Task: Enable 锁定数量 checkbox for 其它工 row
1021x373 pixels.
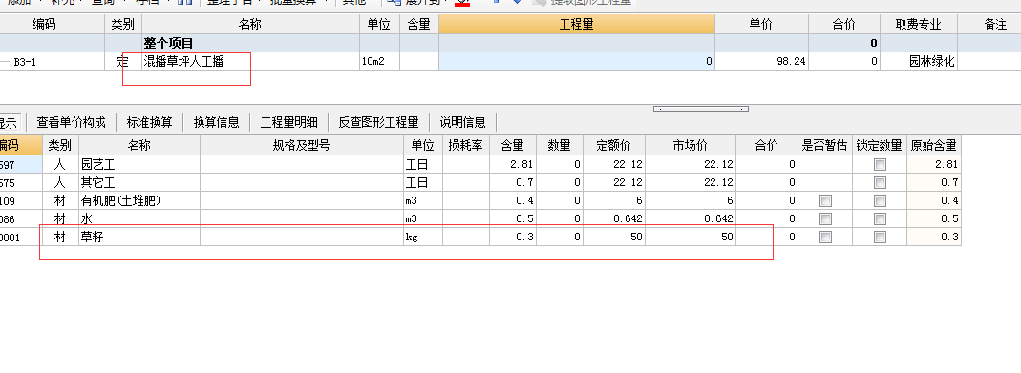Action: (x=880, y=182)
